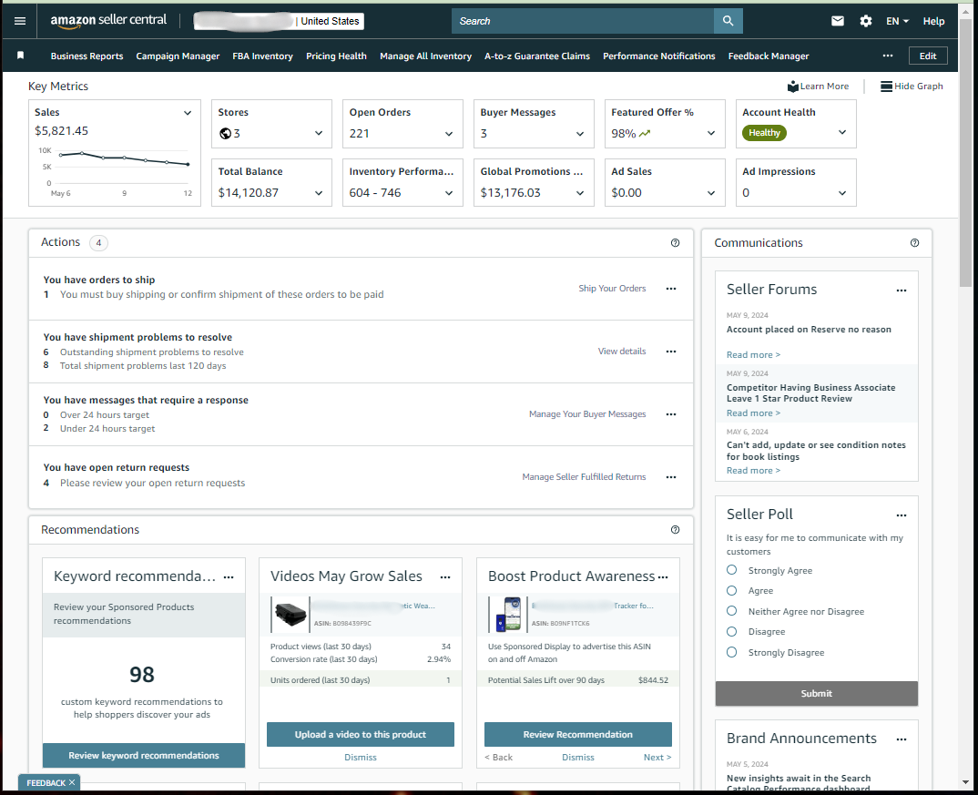The width and height of the screenshot is (978, 795).
Task: Click the Learn More book icon
Action: click(793, 86)
